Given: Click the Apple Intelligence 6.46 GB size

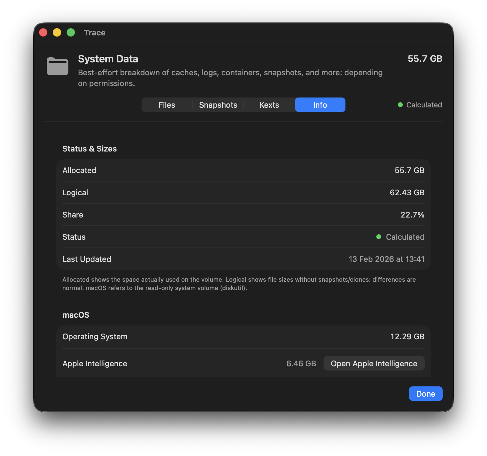Looking at the screenshot, I should [x=301, y=364].
